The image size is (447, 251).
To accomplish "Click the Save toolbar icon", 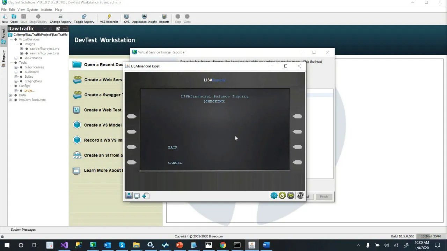I will 23,18.
